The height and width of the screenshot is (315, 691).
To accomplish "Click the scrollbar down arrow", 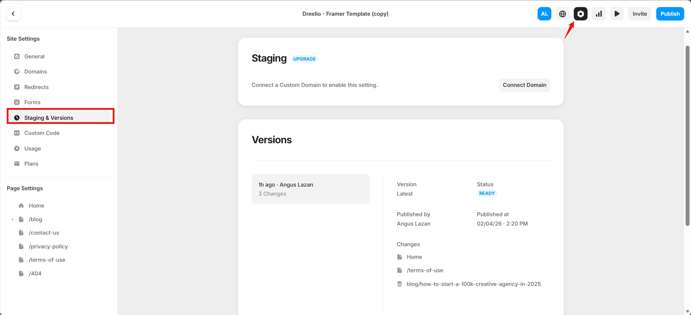I will 687,311.
